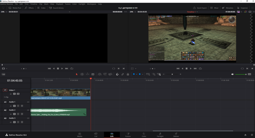Activate the Trim Edit Mode tool
The height and width of the screenshot is (138, 255).
pyautogui.click(x=82, y=74)
